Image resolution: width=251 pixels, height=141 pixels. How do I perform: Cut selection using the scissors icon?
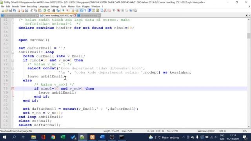[x=31, y=11]
